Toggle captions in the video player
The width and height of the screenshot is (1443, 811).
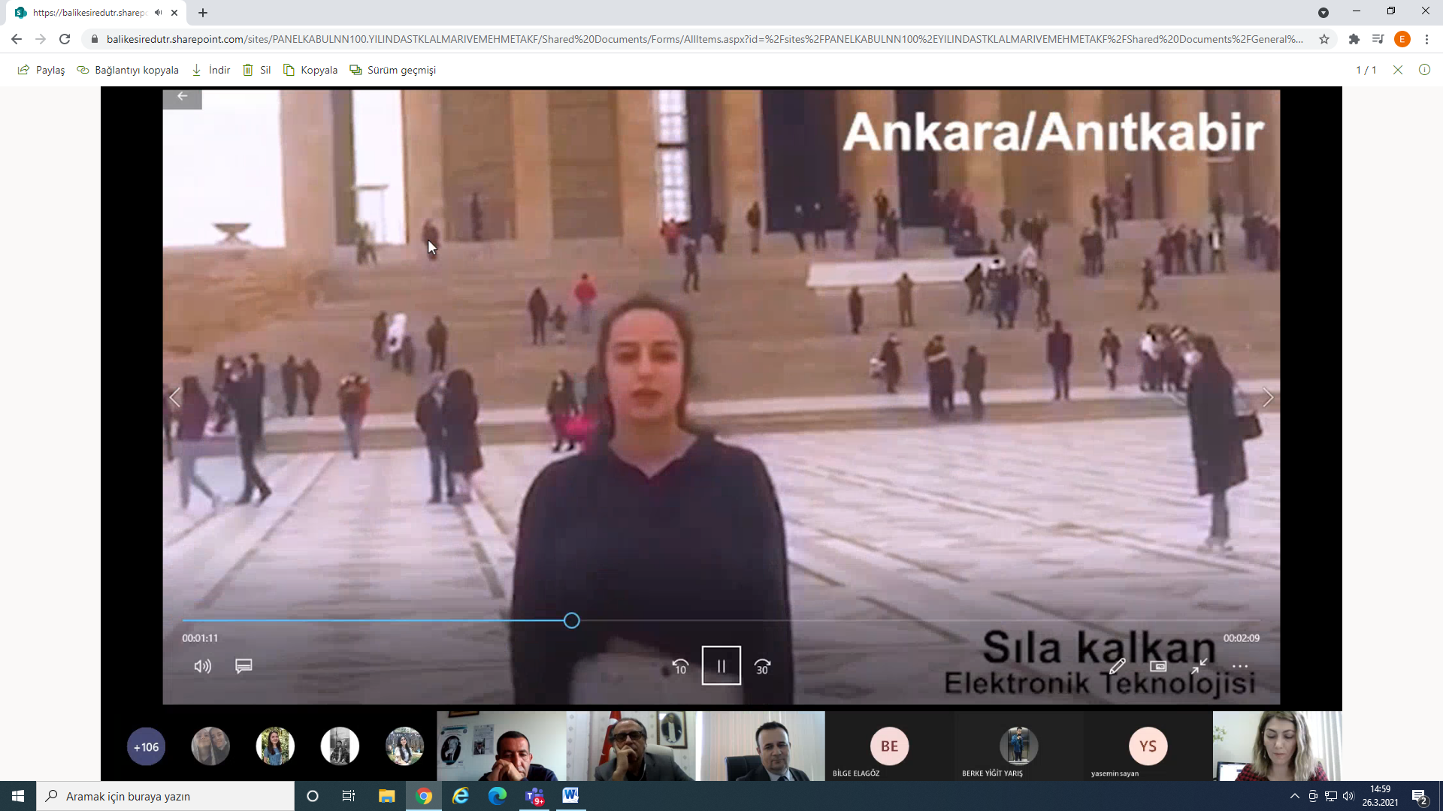[x=244, y=666]
